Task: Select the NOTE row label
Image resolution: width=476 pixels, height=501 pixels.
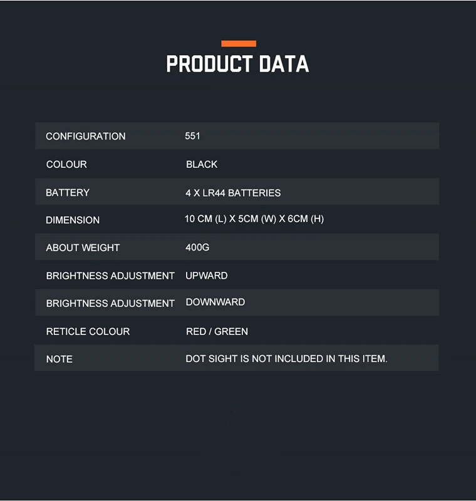Action: [59, 359]
